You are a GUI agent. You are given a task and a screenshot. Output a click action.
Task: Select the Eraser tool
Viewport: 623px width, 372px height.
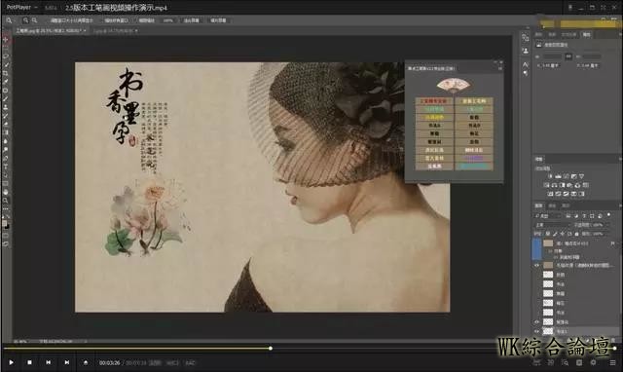[6, 125]
